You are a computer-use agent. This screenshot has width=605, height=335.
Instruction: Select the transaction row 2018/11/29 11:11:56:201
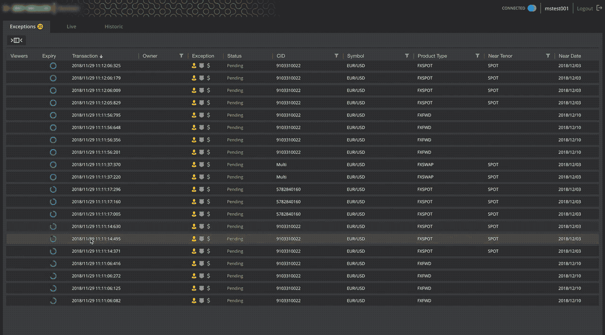(x=302, y=152)
